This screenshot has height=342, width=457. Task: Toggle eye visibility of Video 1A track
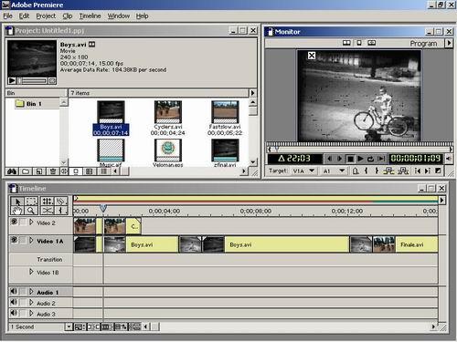14,240
